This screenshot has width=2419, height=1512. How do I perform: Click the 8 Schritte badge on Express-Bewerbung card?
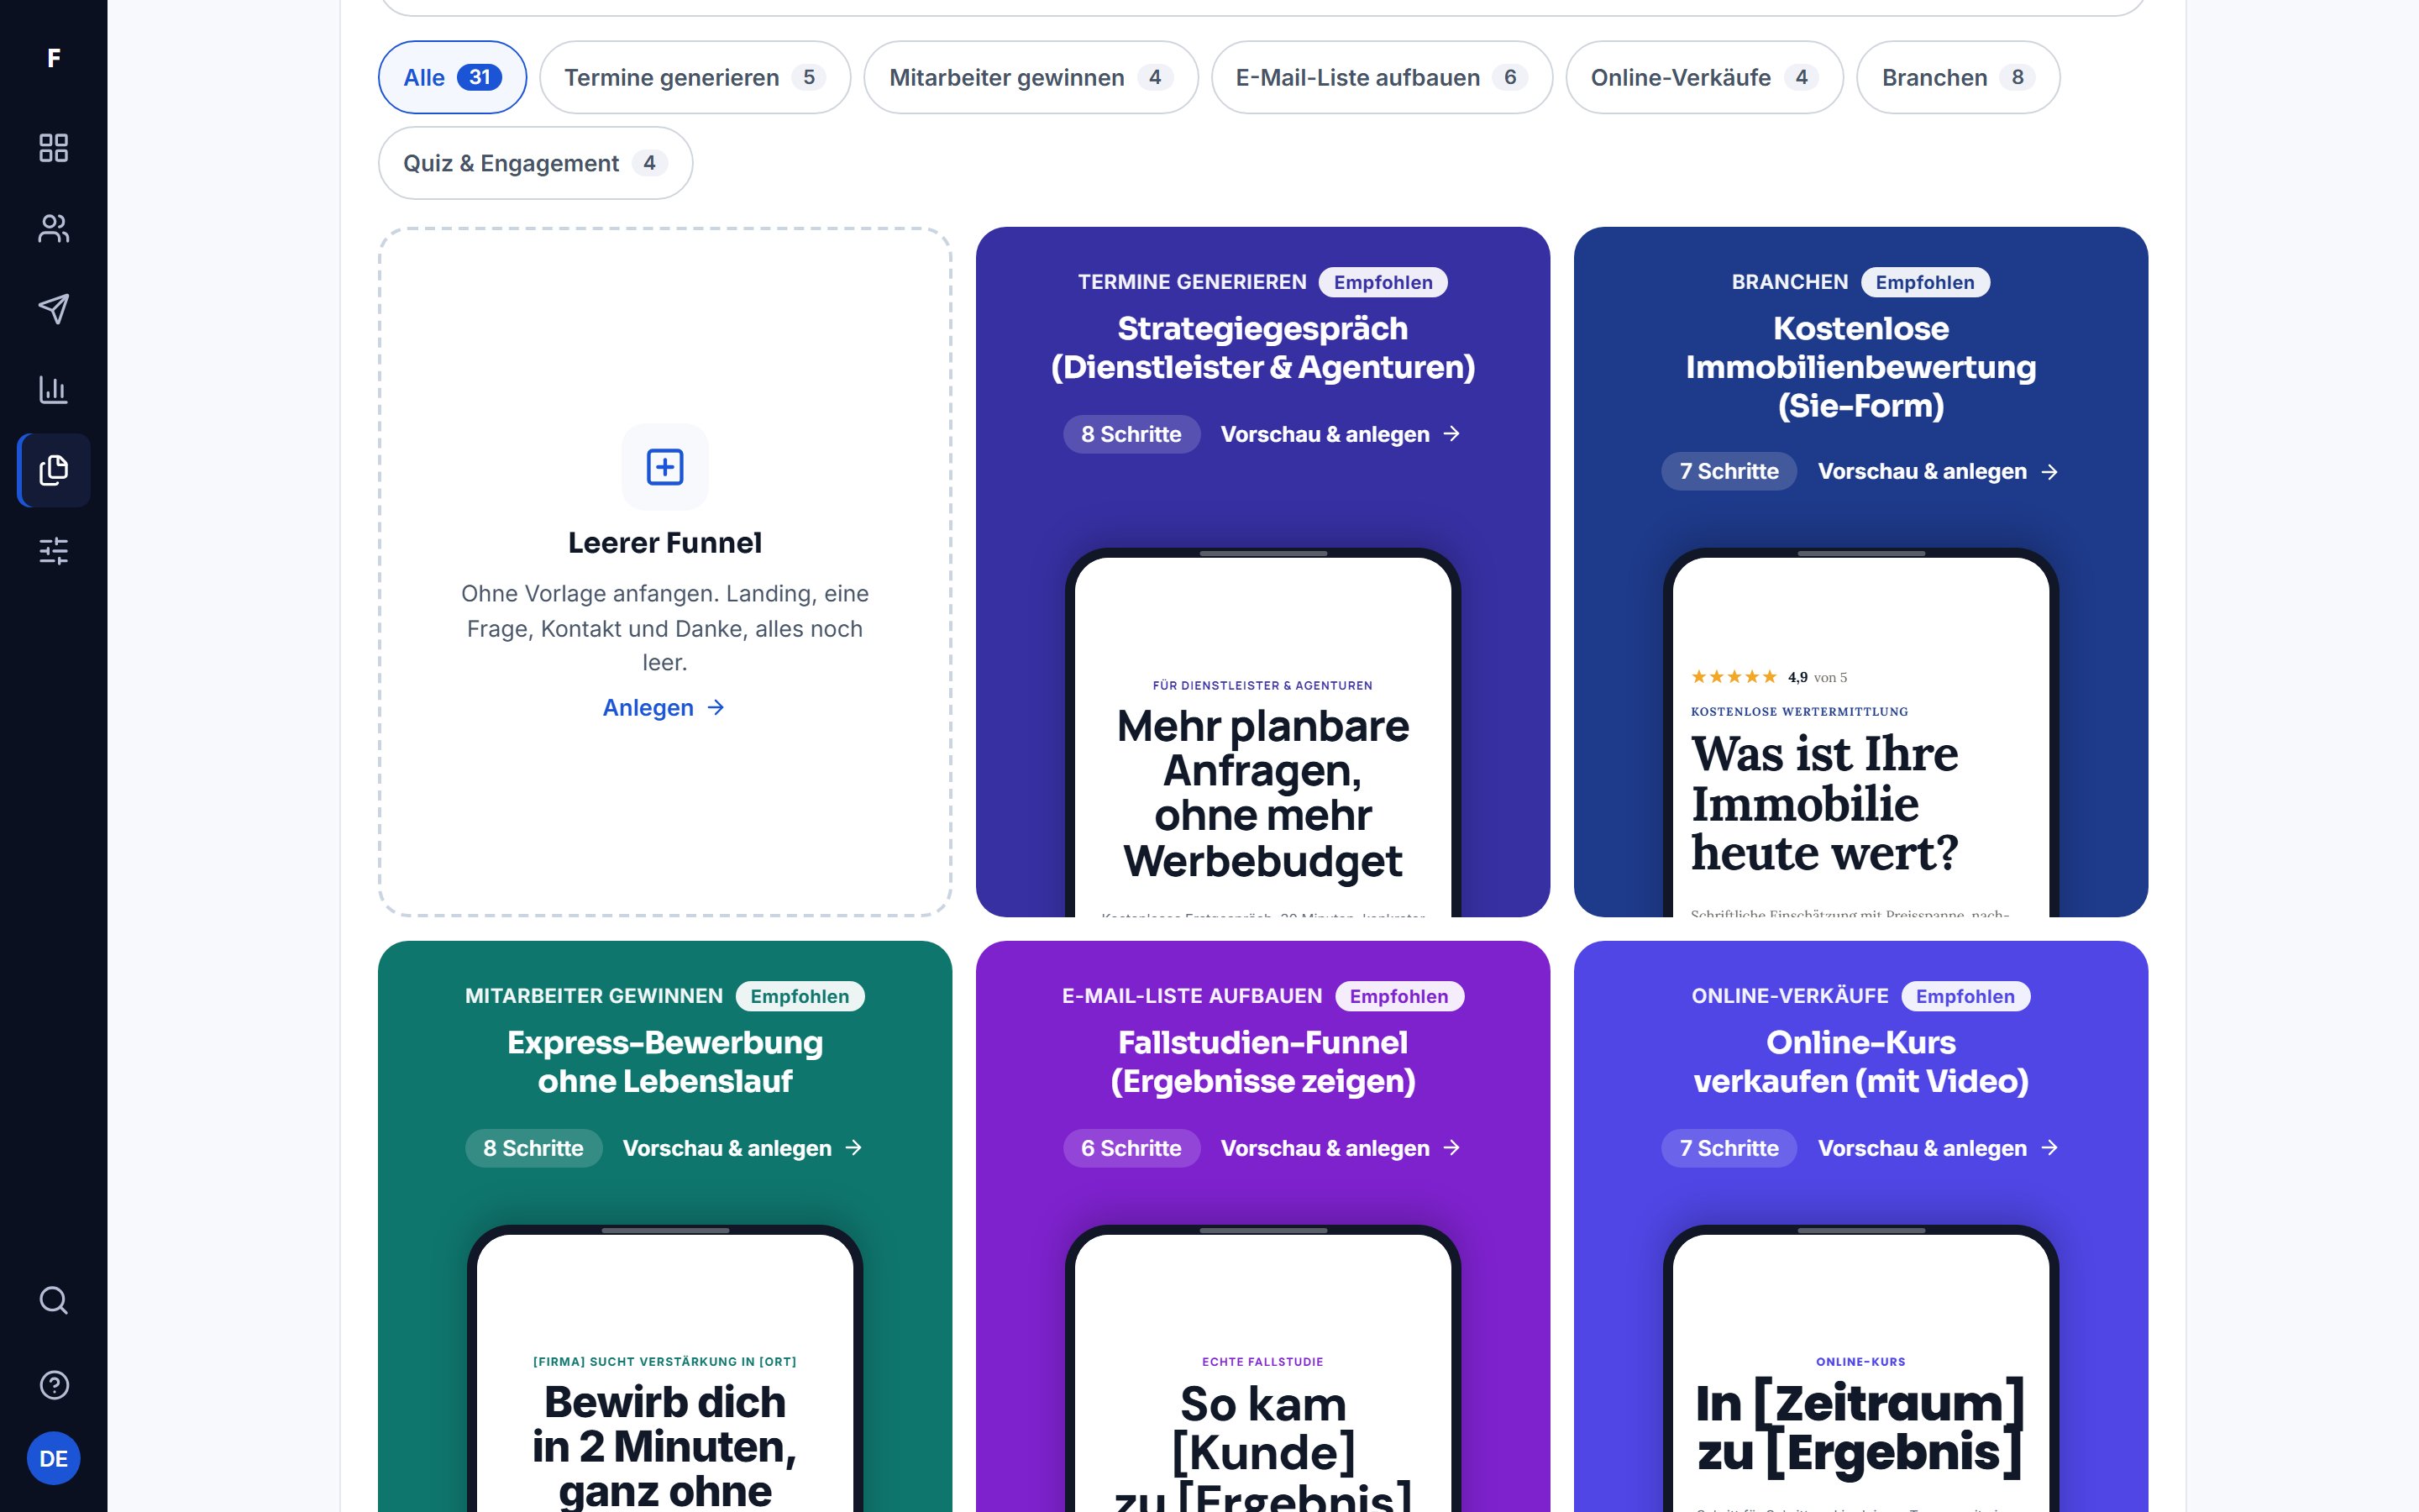(x=533, y=1148)
